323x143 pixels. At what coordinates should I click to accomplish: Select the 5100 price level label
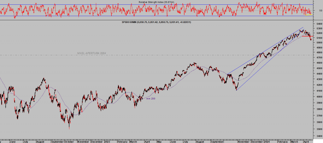(x=319, y=38)
